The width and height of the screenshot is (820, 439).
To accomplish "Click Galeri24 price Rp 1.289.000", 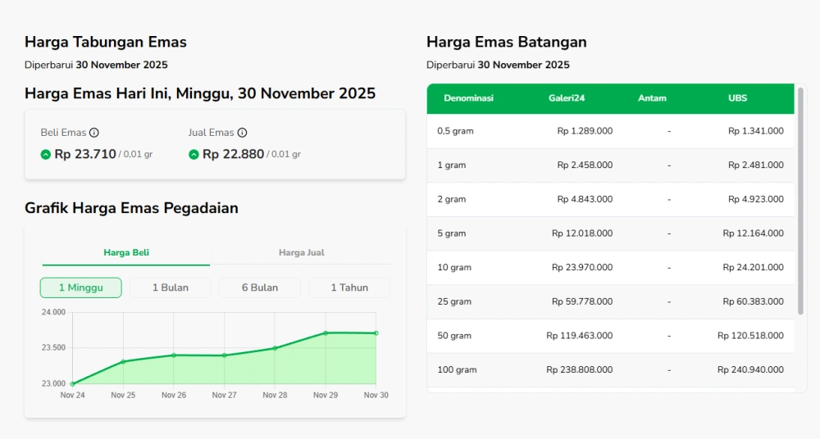I will [585, 131].
